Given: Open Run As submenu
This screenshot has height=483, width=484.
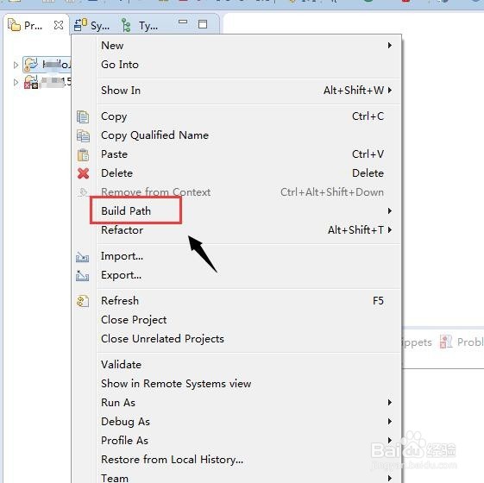Looking at the screenshot, I should click(x=236, y=403).
